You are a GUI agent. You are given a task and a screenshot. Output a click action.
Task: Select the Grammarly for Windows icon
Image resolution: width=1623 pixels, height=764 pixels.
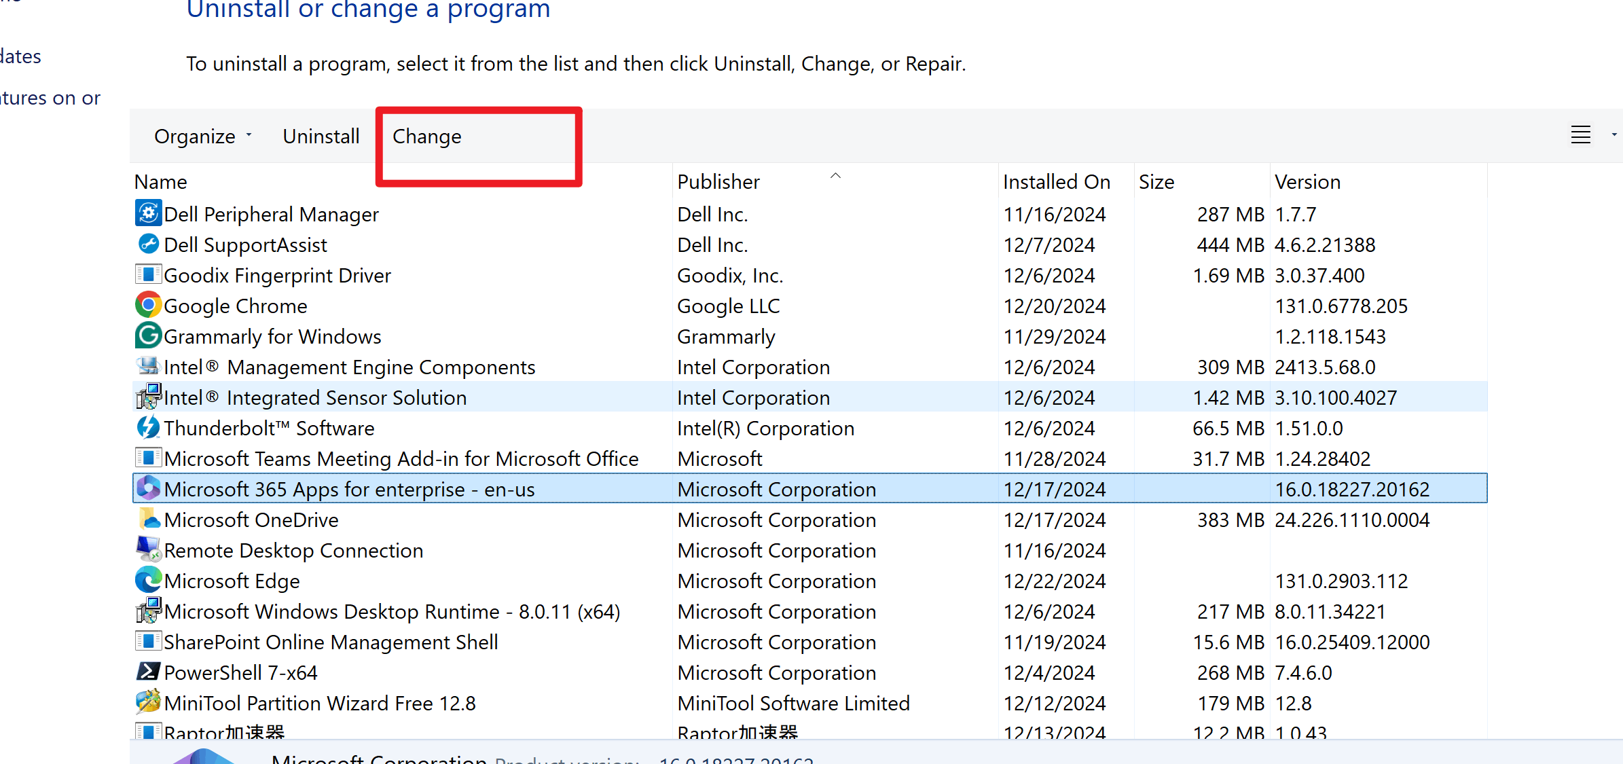click(x=148, y=336)
